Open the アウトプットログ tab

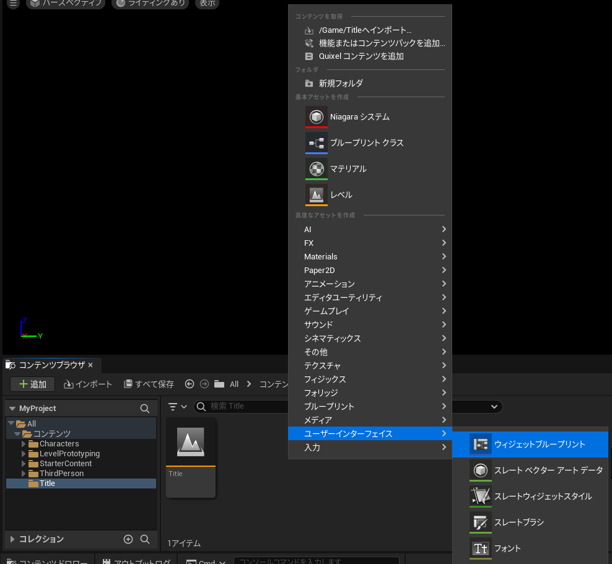(x=136, y=560)
